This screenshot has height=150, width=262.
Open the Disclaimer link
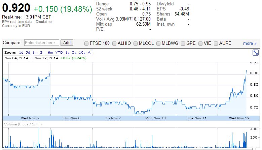click(x=44, y=22)
